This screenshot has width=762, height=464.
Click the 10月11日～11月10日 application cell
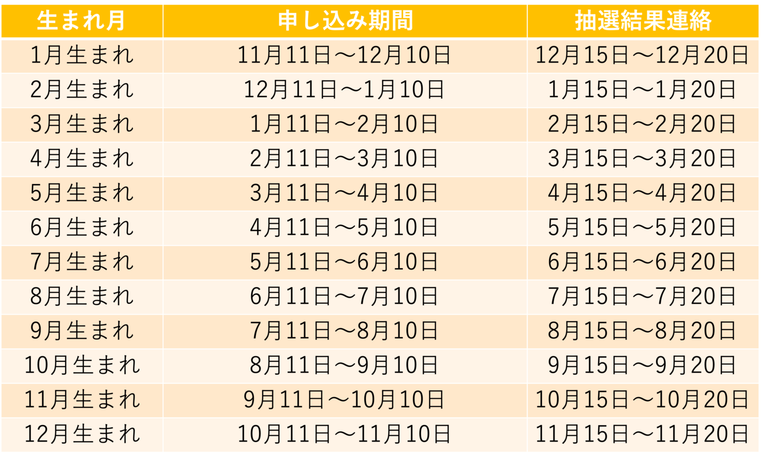point(345,434)
